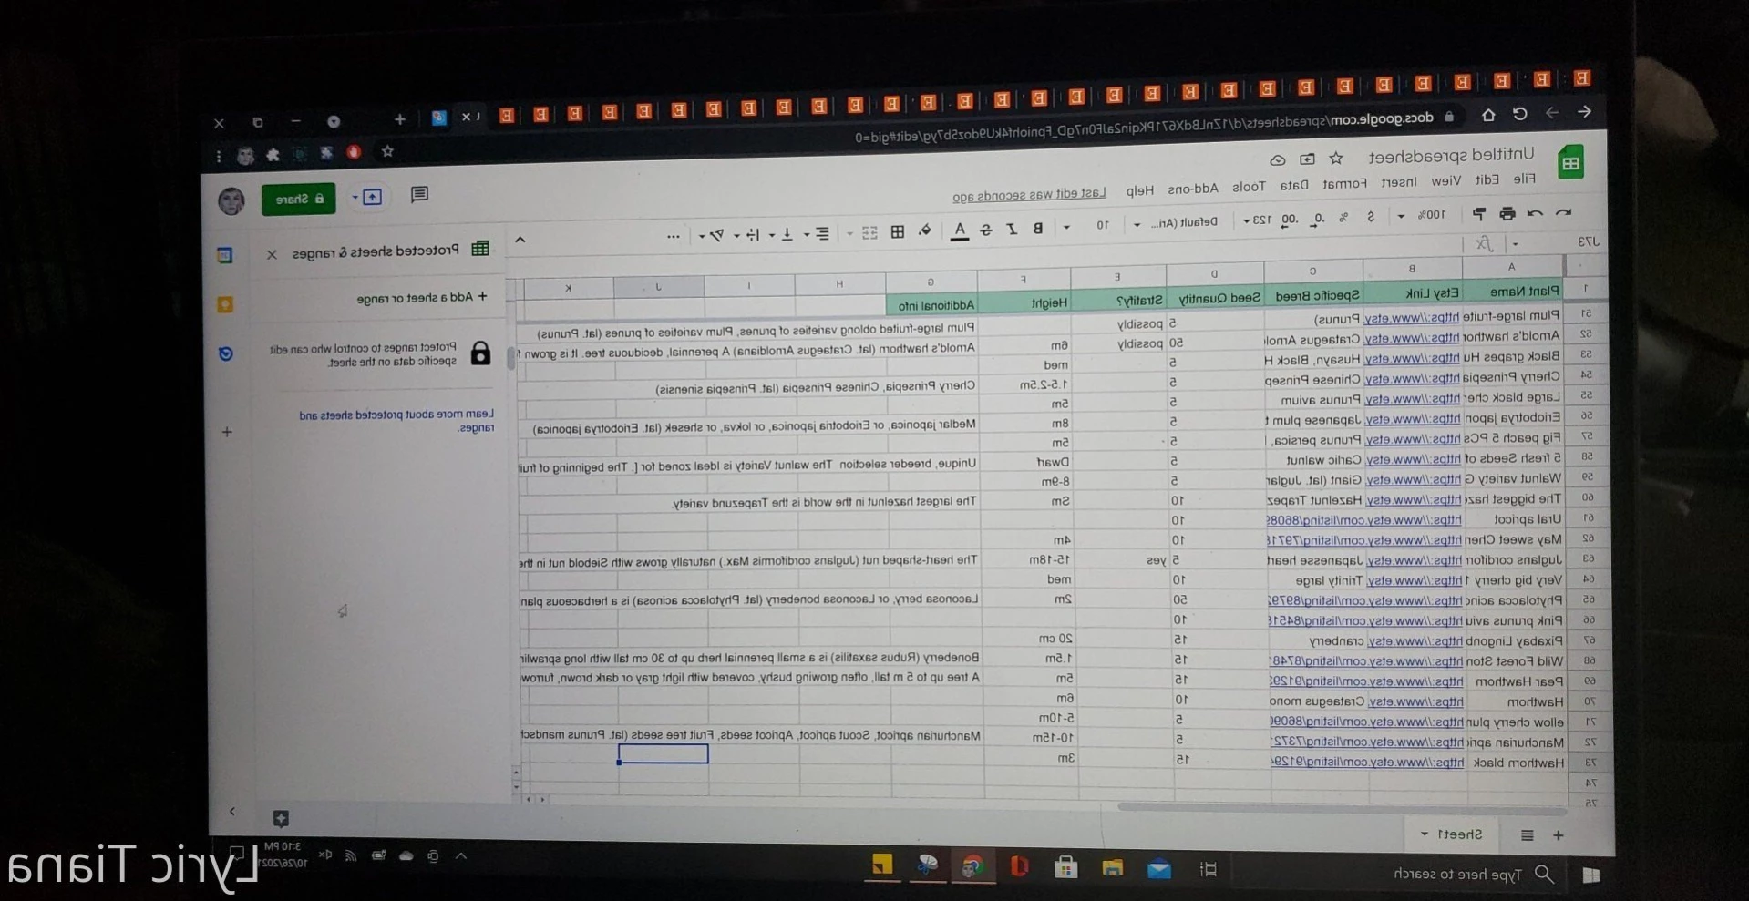The image size is (1749, 901).
Task: Open the comment history icon
Action: (x=419, y=195)
